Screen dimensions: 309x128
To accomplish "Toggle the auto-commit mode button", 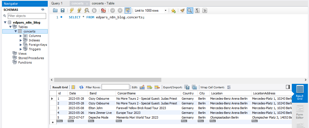I will [x=128, y=11].
